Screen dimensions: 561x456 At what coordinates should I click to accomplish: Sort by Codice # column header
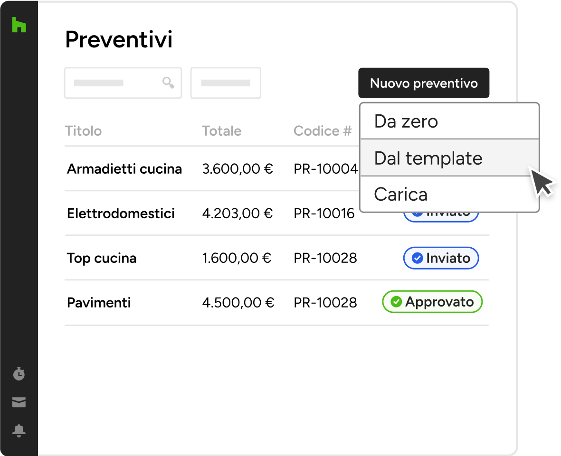point(323,131)
